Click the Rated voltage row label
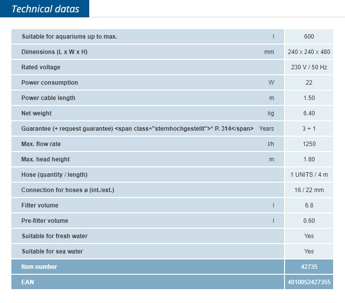The image size is (345, 303). (41, 67)
